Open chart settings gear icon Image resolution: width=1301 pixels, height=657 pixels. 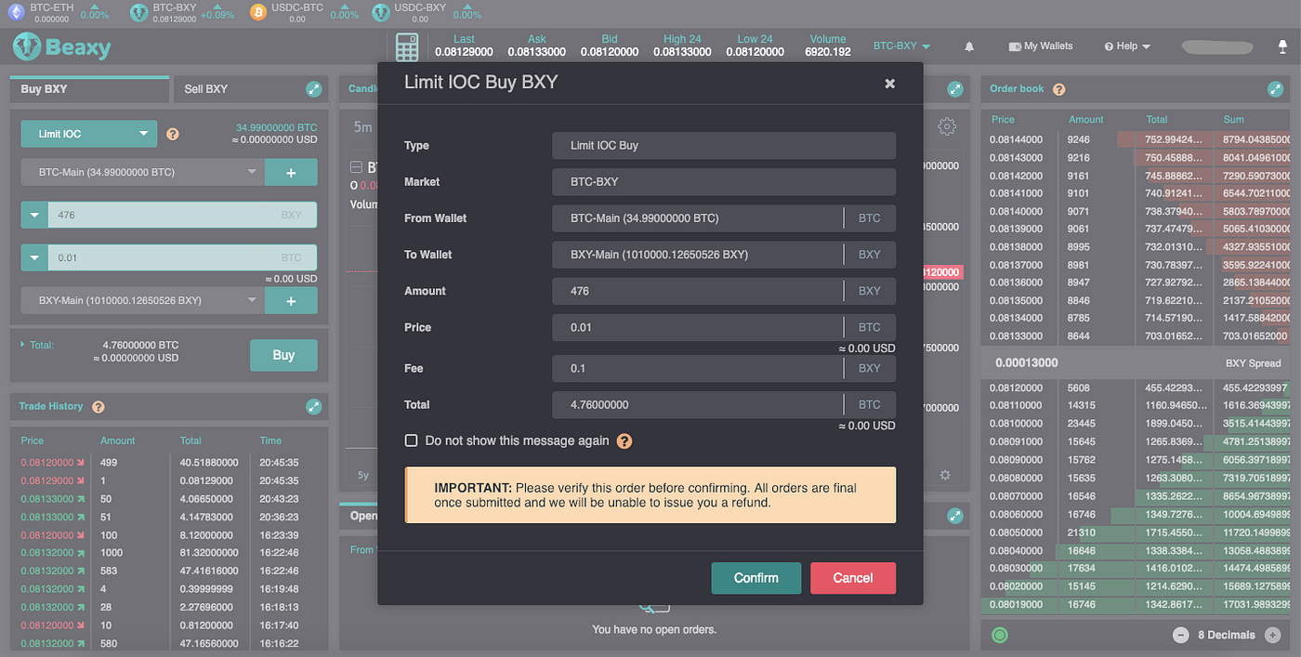coord(947,127)
